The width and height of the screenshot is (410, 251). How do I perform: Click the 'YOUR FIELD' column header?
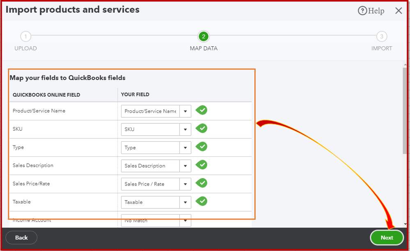coord(135,95)
